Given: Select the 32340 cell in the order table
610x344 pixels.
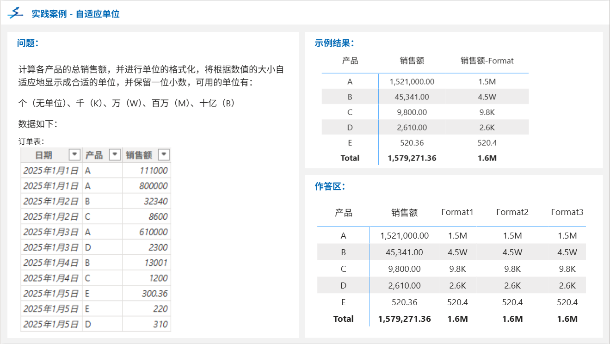Looking at the screenshot, I should 147,201.
